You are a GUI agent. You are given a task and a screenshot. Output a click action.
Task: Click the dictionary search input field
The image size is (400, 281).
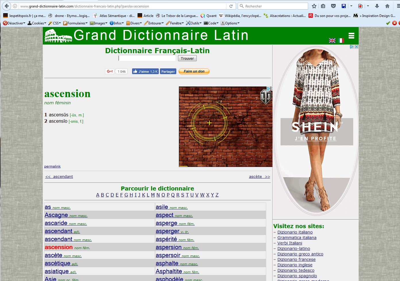(147, 58)
